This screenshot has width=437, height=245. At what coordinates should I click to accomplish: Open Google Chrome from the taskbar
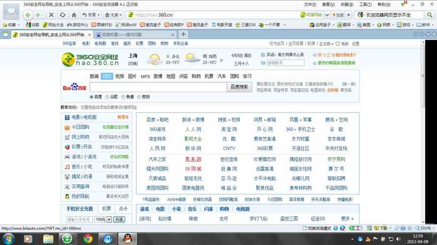(88, 239)
